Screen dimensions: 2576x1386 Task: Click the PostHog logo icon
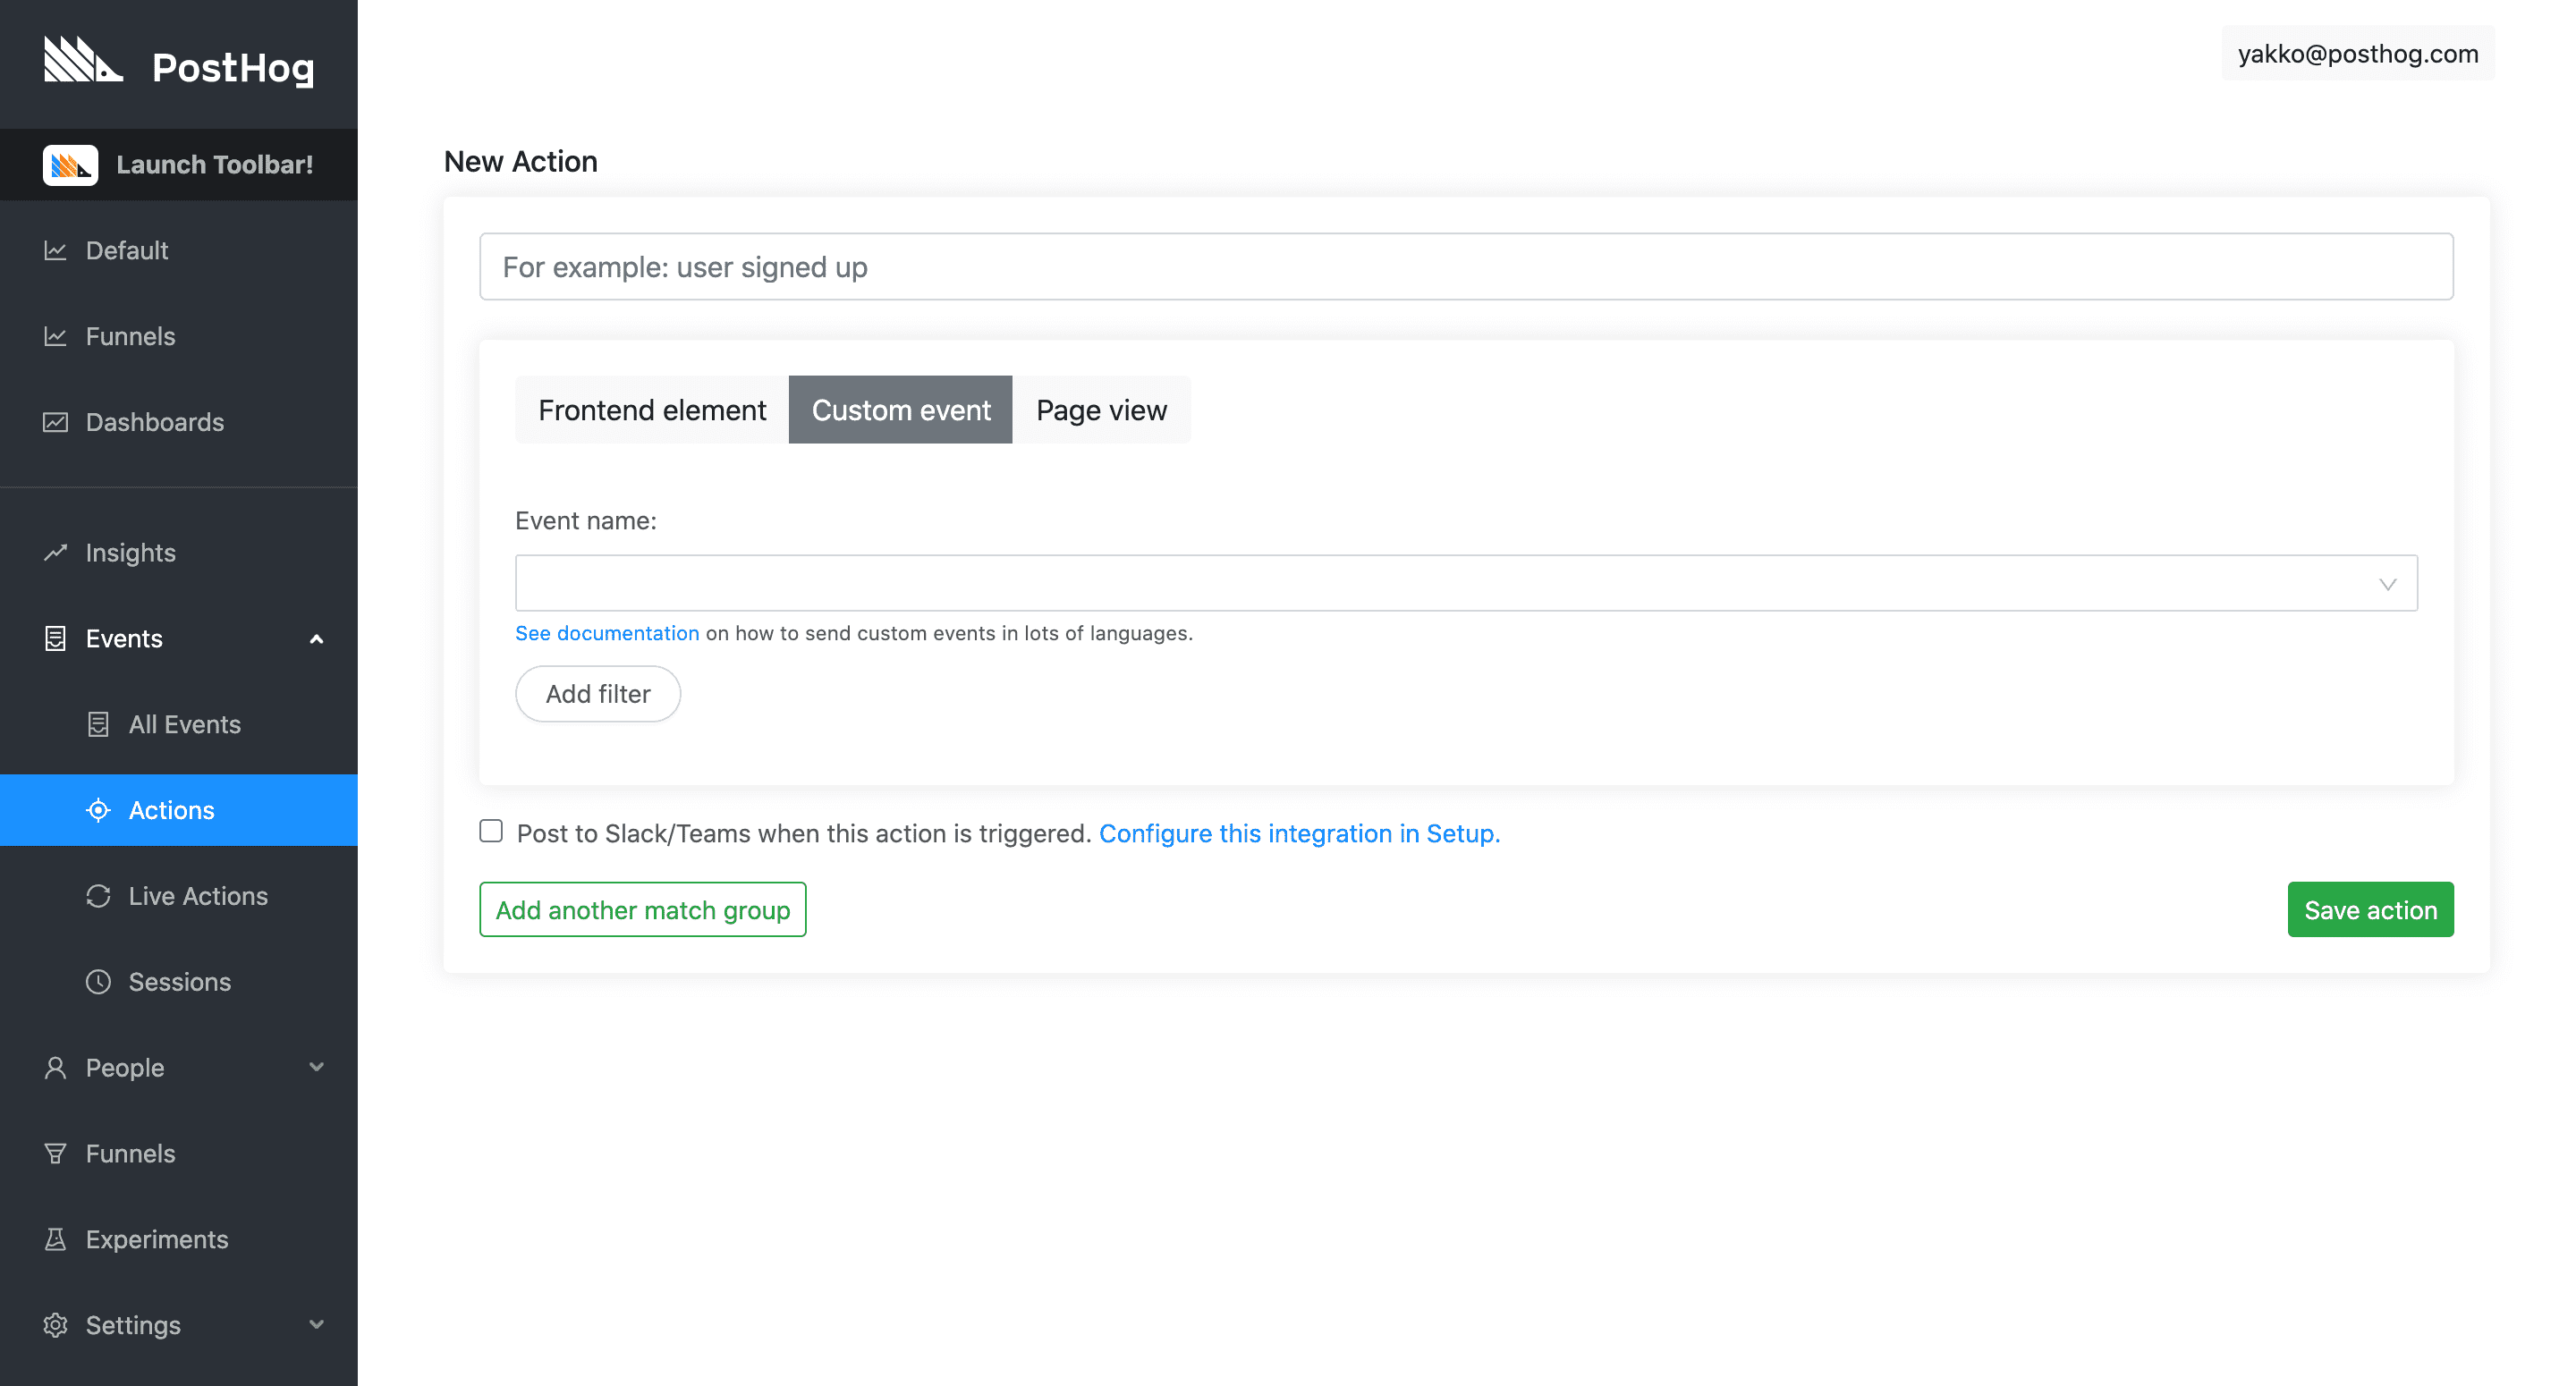click(83, 60)
